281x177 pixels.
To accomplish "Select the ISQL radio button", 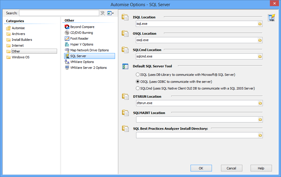I will (138, 75).
